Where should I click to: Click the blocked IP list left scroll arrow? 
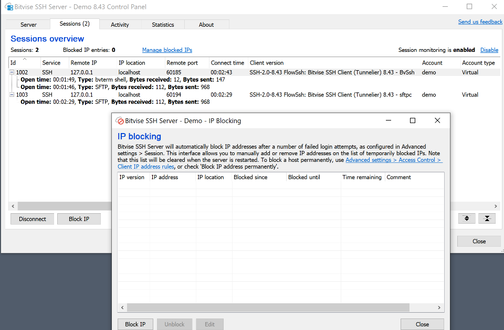tap(122, 307)
